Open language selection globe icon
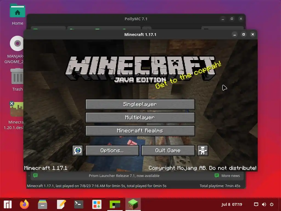Screen dimensions: 281x211 coord(78,150)
